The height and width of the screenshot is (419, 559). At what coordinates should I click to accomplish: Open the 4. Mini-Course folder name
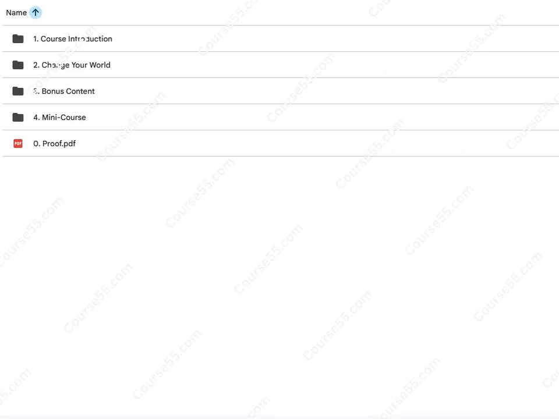pyautogui.click(x=59, y=117)
